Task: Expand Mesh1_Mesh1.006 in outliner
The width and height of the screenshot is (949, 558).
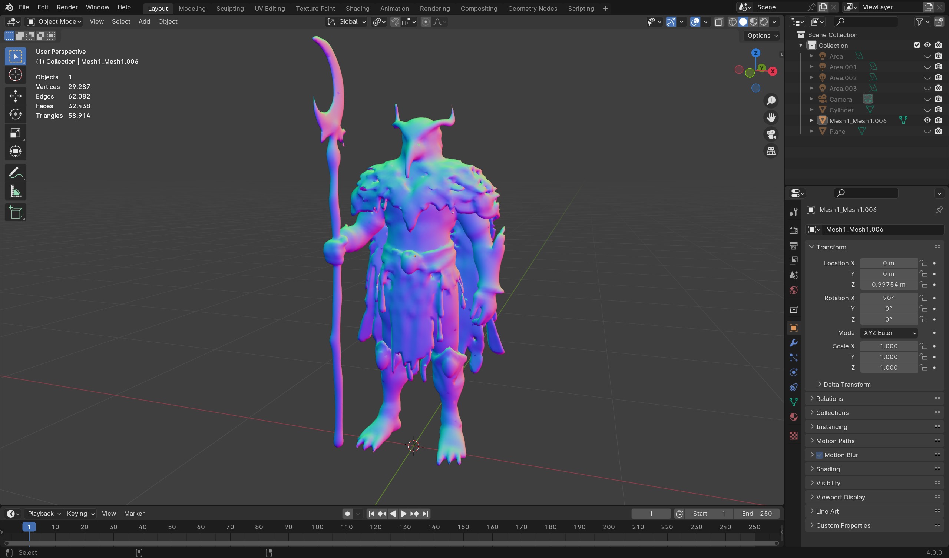Action: click(x=811, y=120)
